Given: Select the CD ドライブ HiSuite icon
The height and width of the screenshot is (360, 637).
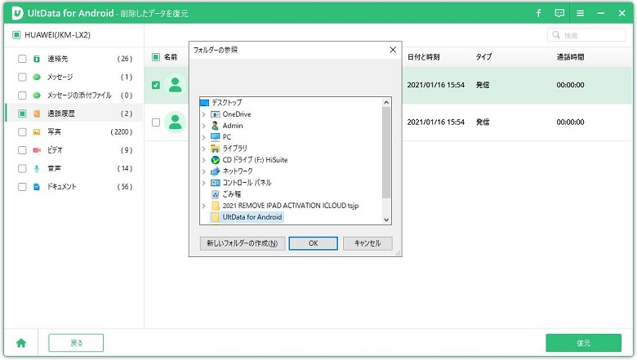Looking at the screenshot, I should 216,160.
